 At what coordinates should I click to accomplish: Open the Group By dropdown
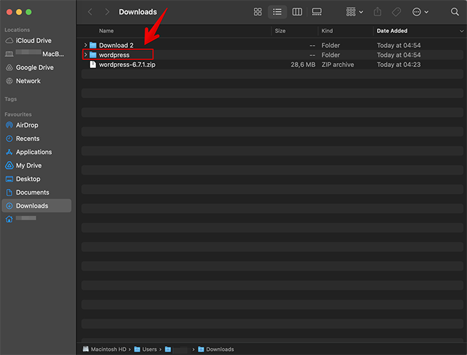tap(354, 12)
